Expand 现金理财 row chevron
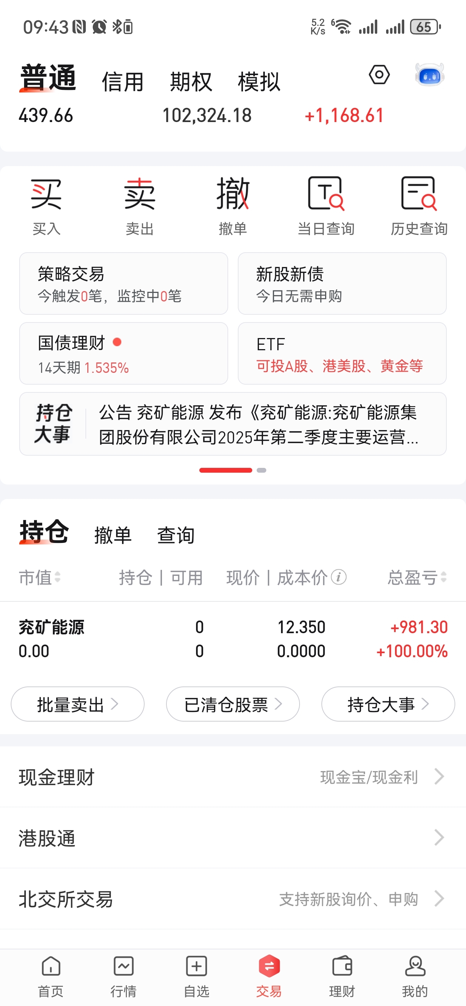This screenshot has width=466, height=1006. click(439, 776)
